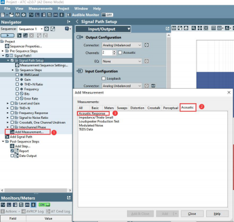This screenshot has width=234, height=222.
Task: Open output connector settings gear icon
Action: (147, 45)
